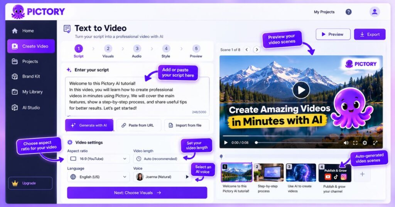The image size is (395, 207).
Task: Click Import from file button
Action: pyautogui.click(x=186, y=125)
